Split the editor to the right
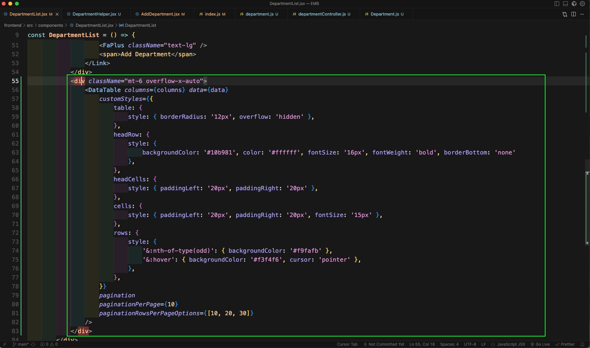The height and width of the screenshot is (348, 590). point(573,14)
